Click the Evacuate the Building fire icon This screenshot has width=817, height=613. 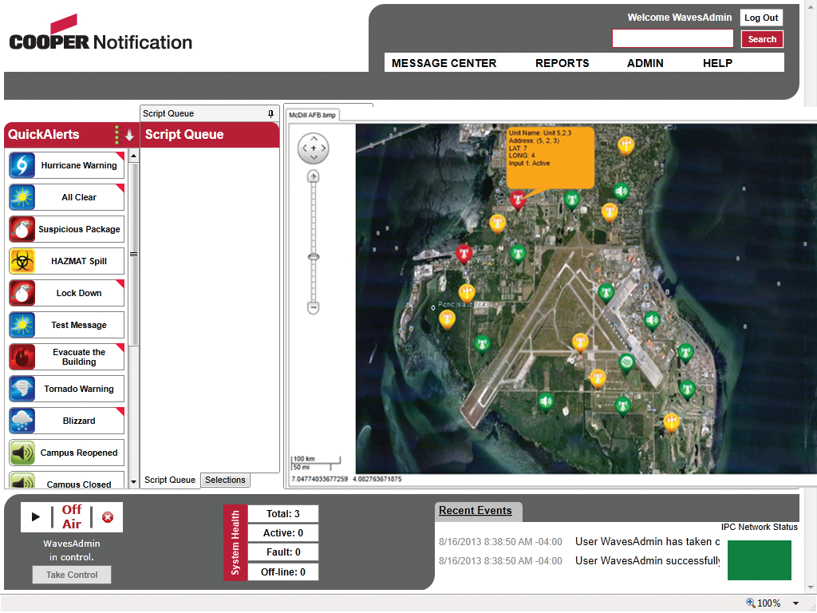[22, 357]
